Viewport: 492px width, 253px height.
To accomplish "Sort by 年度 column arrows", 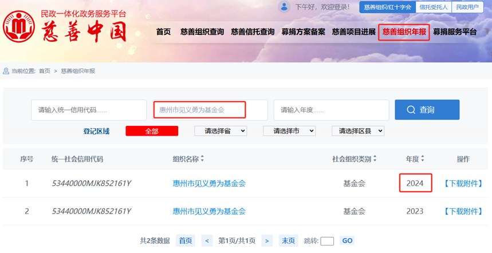I will coord(422,159).
